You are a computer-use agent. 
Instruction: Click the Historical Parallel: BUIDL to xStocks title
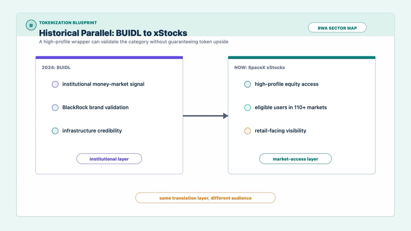113,33
